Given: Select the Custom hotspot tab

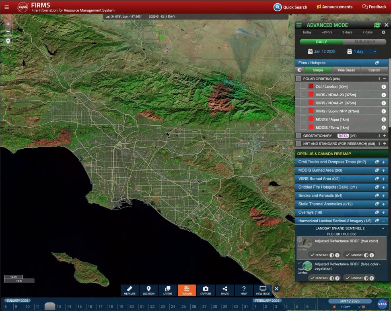Looking at the screenshot, I should (x=374, y=70).
